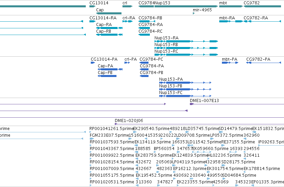Select the Cap-RB transcript label
Screen dimensions: 284x187
click(x=103, y=31)
